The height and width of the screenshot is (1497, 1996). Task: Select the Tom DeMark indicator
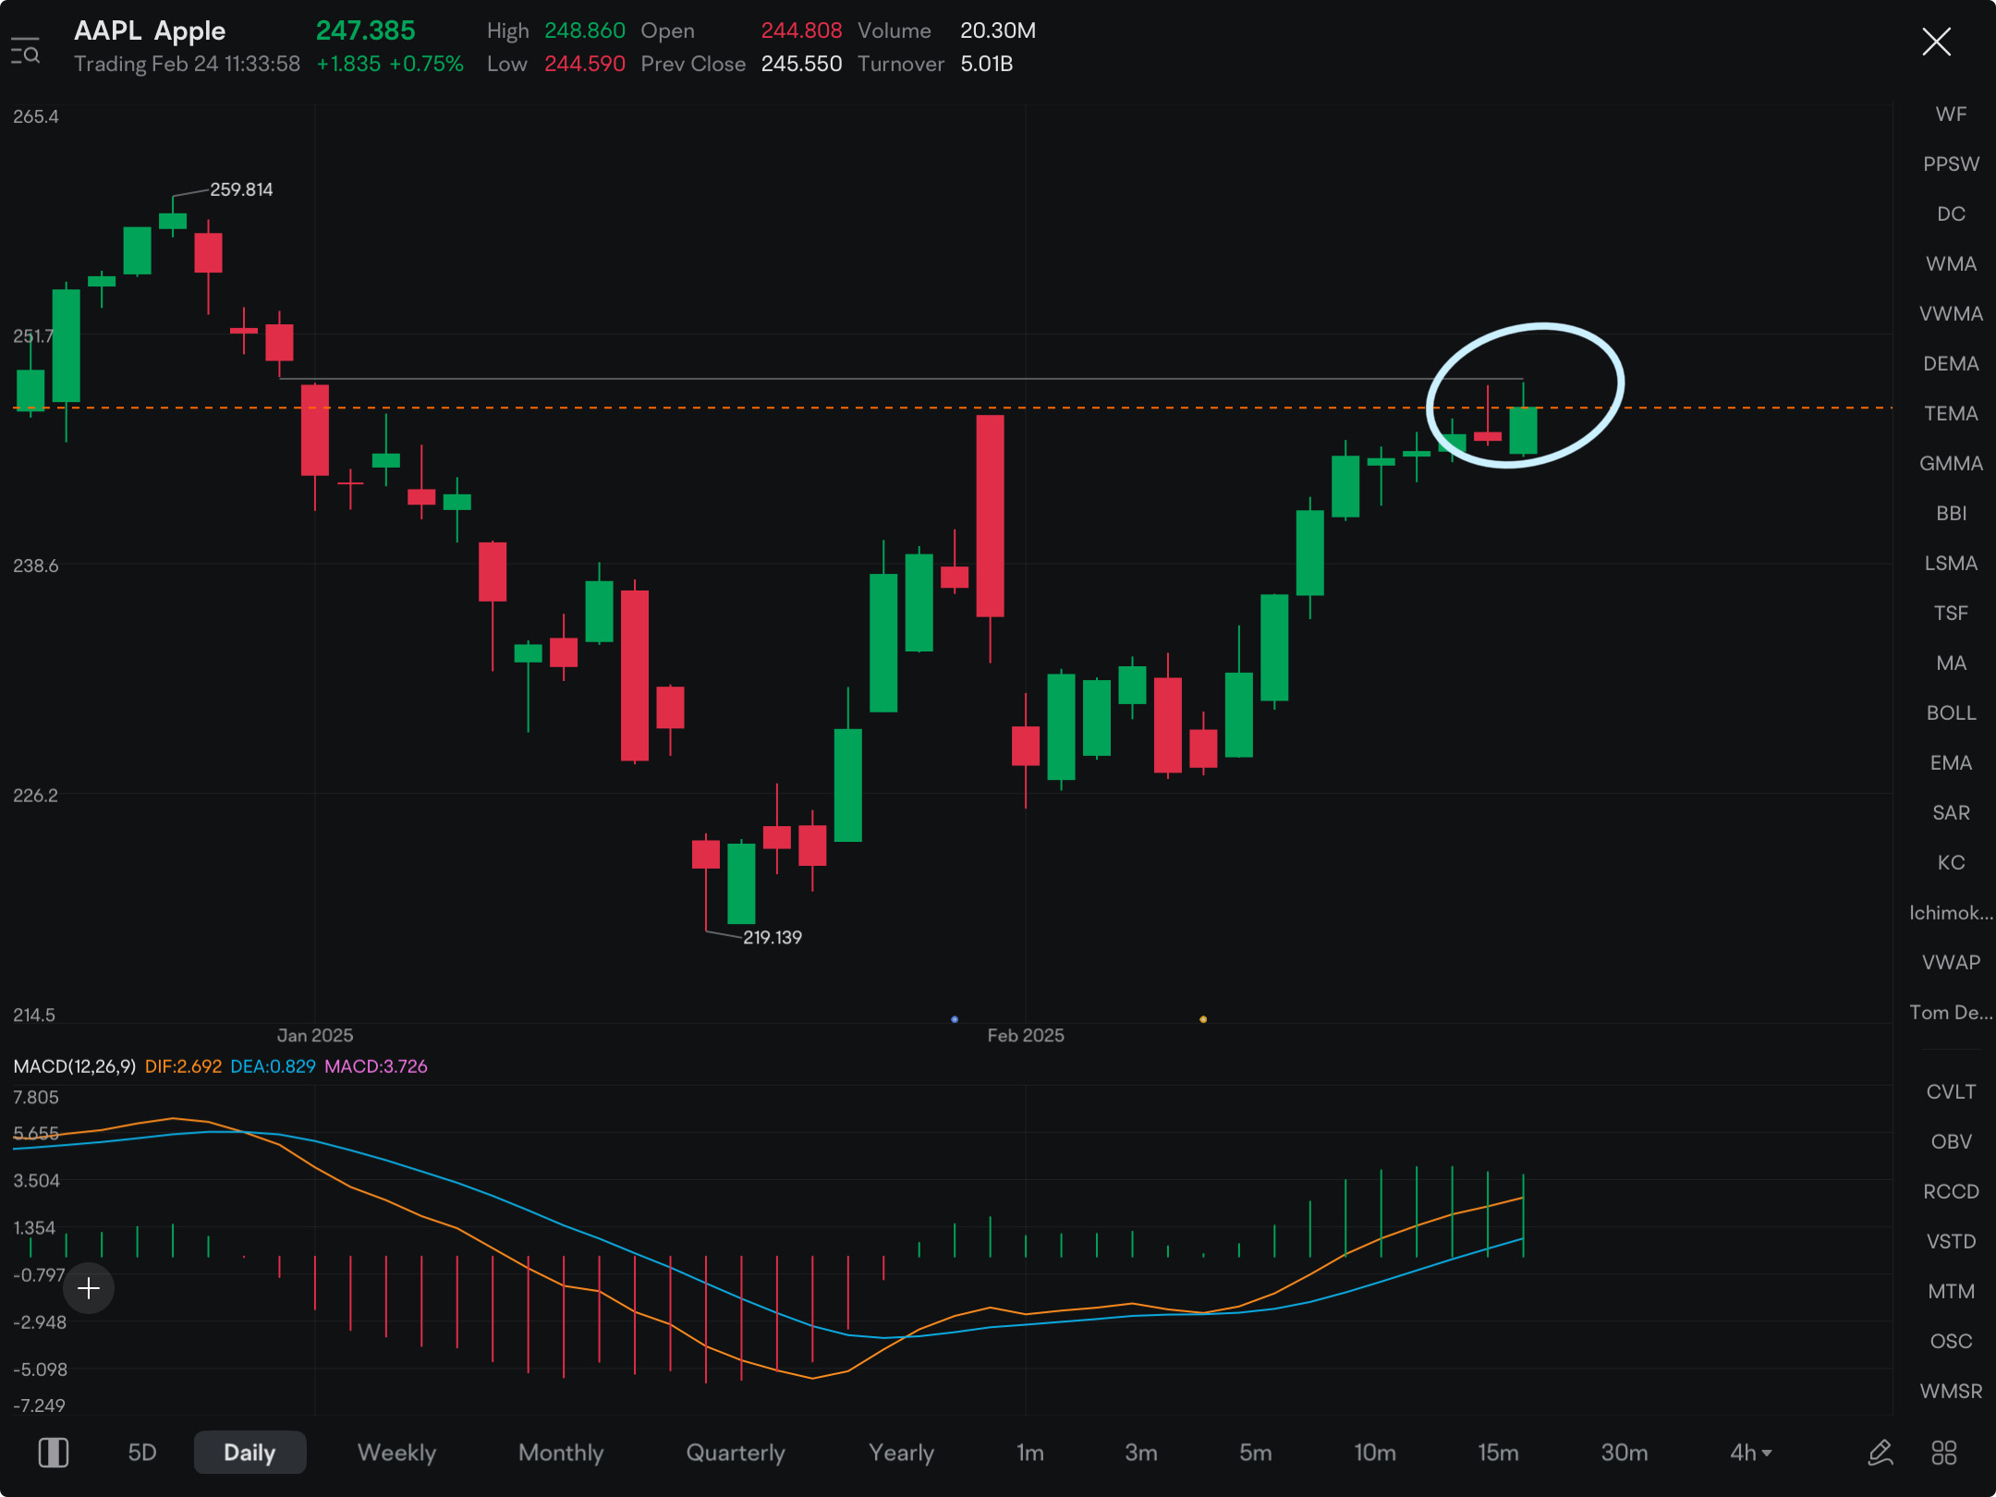[1951, 1013]
